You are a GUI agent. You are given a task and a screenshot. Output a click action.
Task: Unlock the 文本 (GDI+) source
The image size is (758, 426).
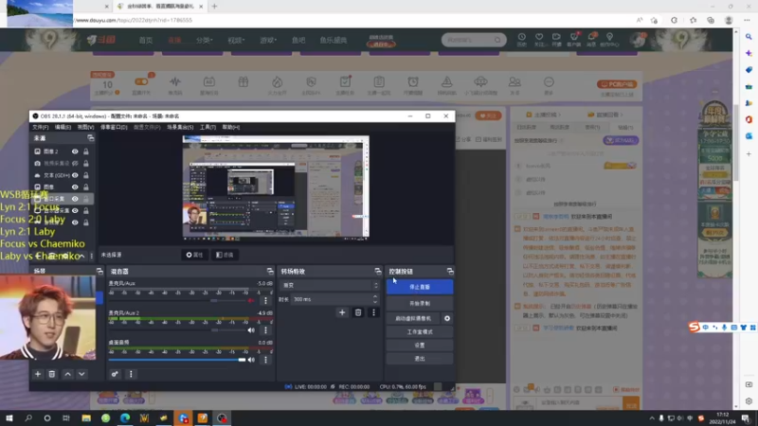86,175
